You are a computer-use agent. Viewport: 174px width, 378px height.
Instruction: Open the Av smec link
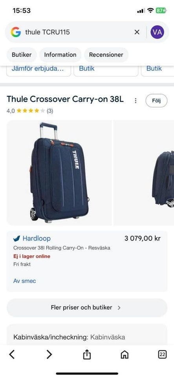click(x=24, y=281)
